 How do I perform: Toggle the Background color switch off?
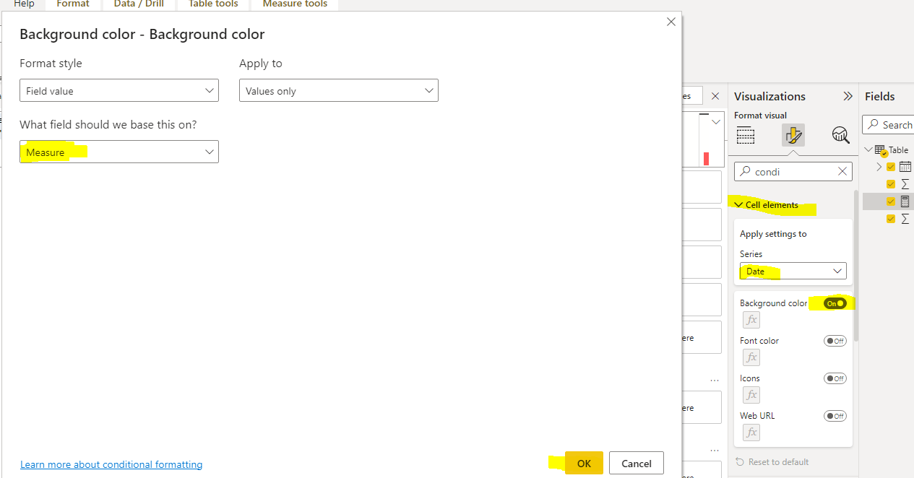[x=835, y=303]
